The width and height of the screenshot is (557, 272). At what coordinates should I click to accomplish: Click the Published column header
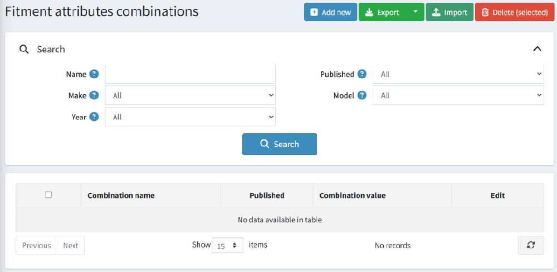click(267, 196)
